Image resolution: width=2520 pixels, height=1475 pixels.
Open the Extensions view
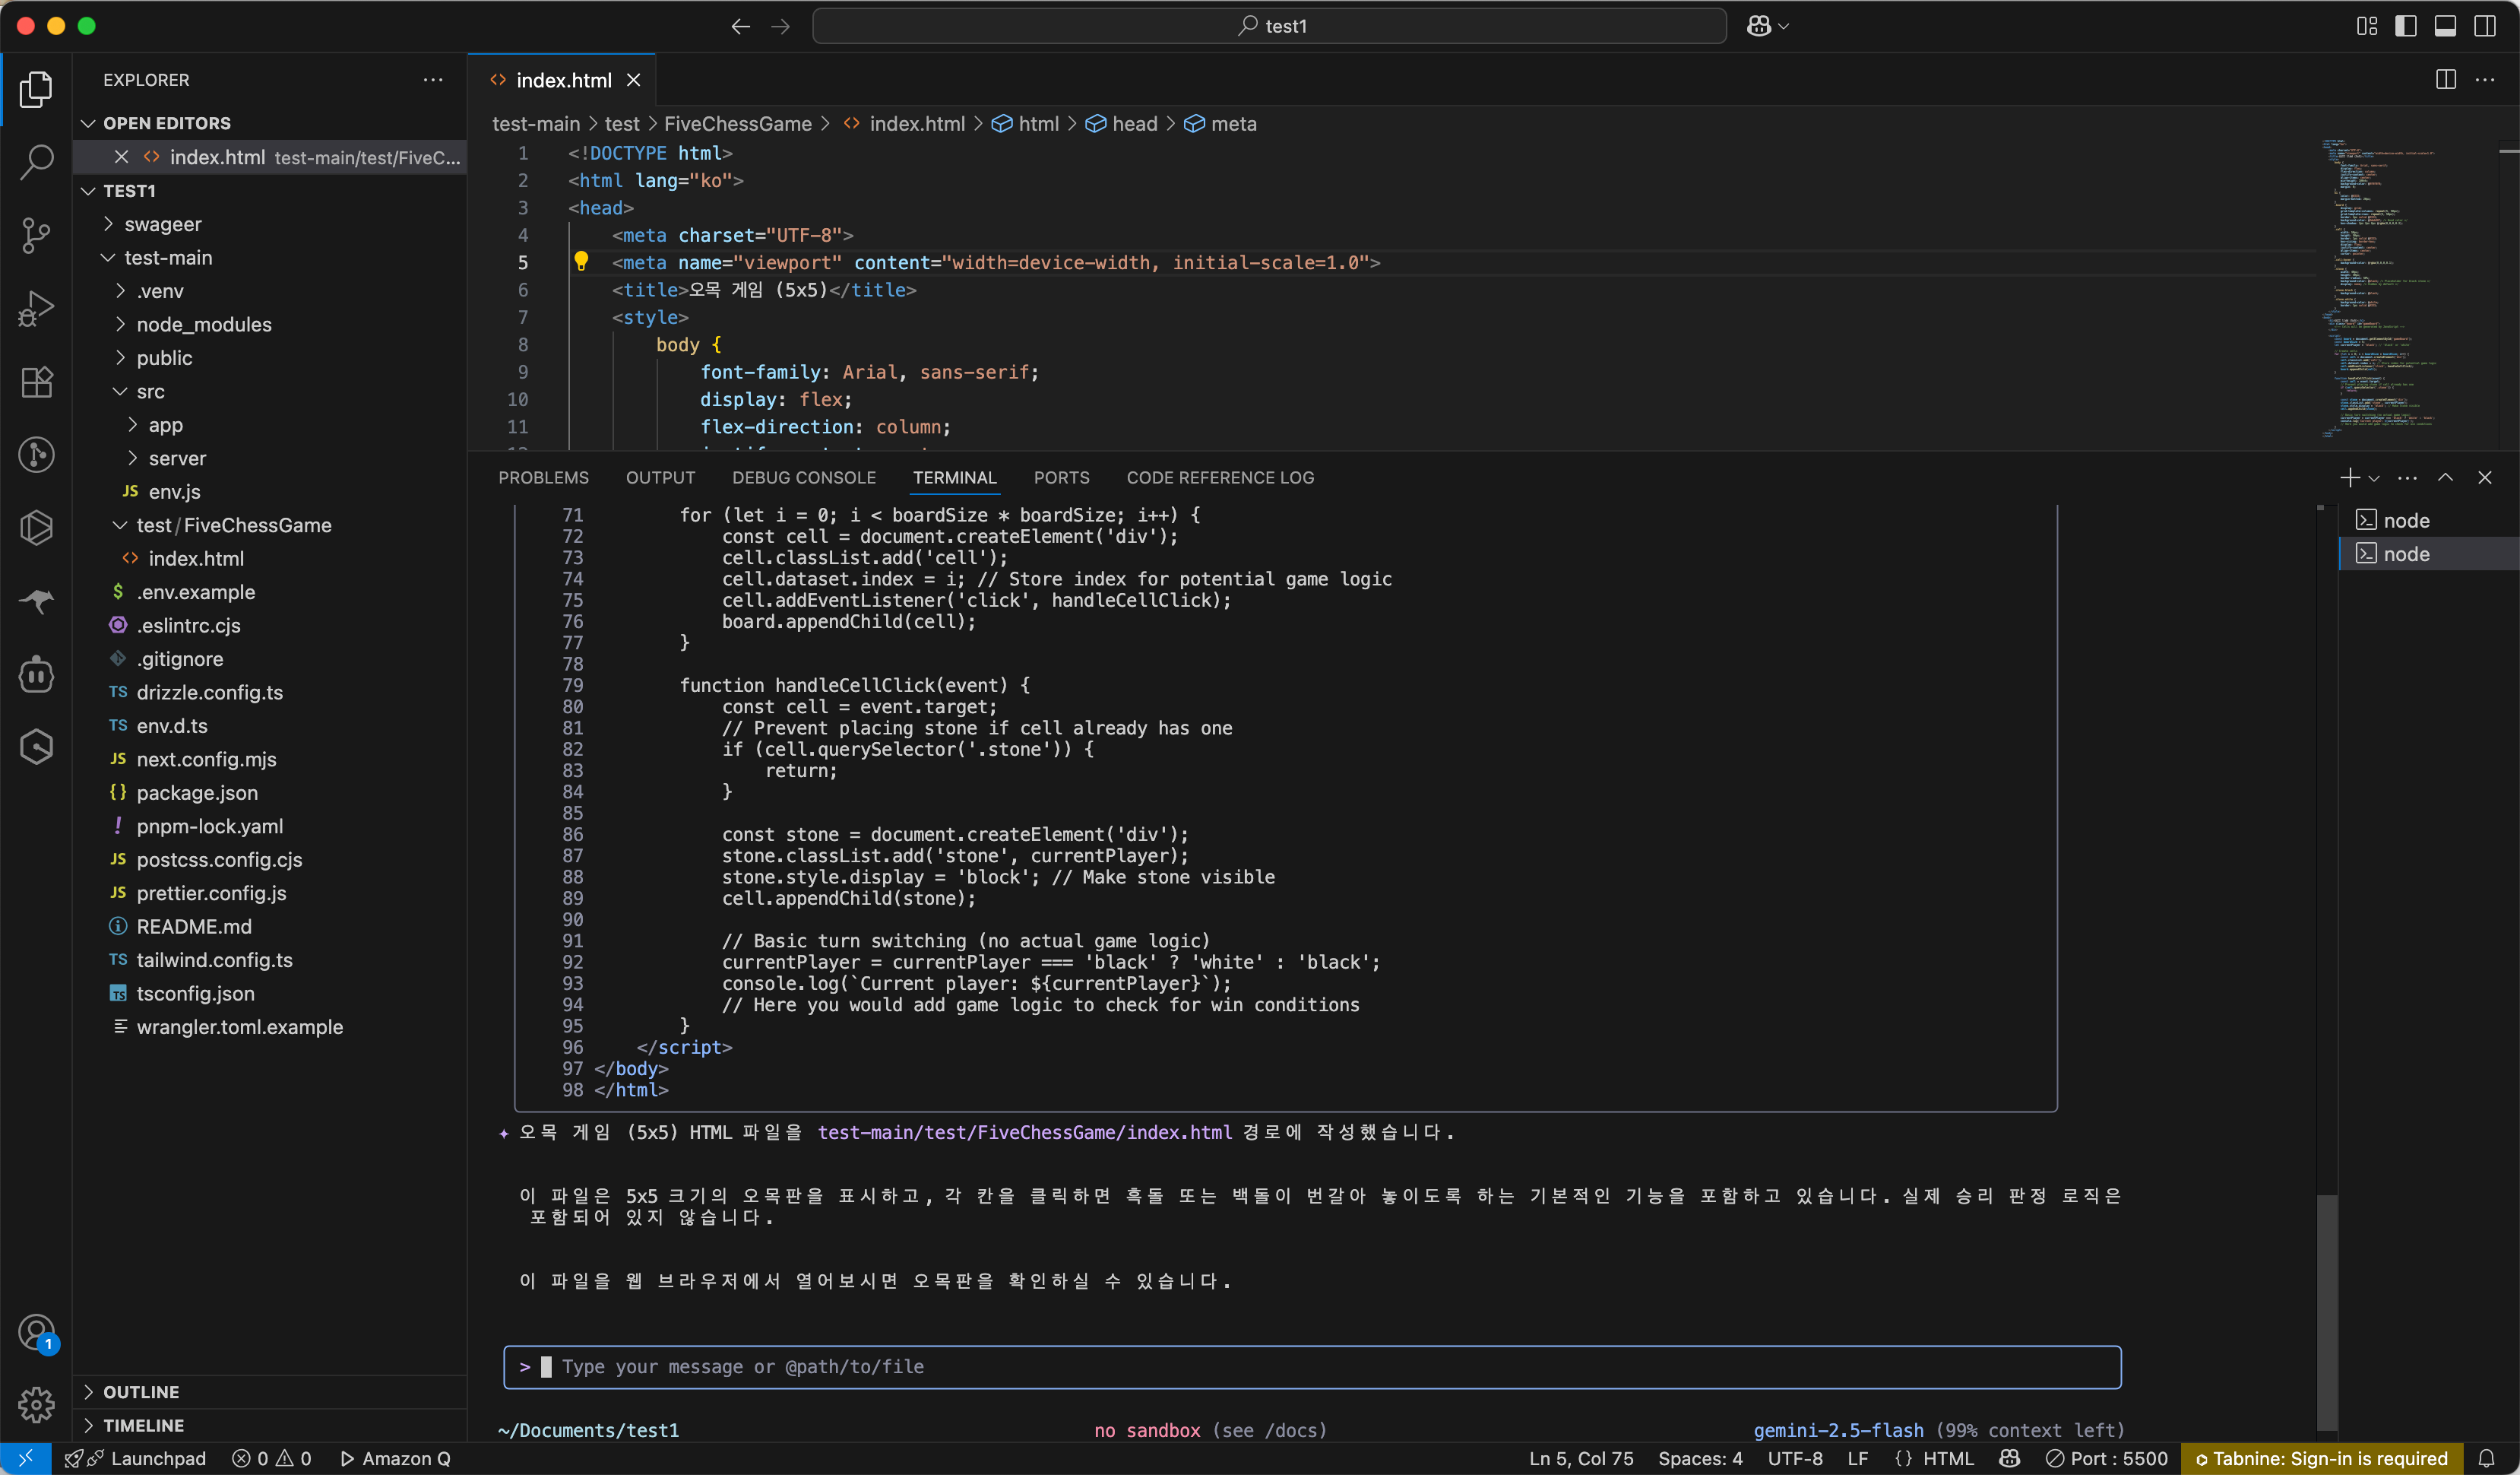pyautogui.click(x=36, y=381)
